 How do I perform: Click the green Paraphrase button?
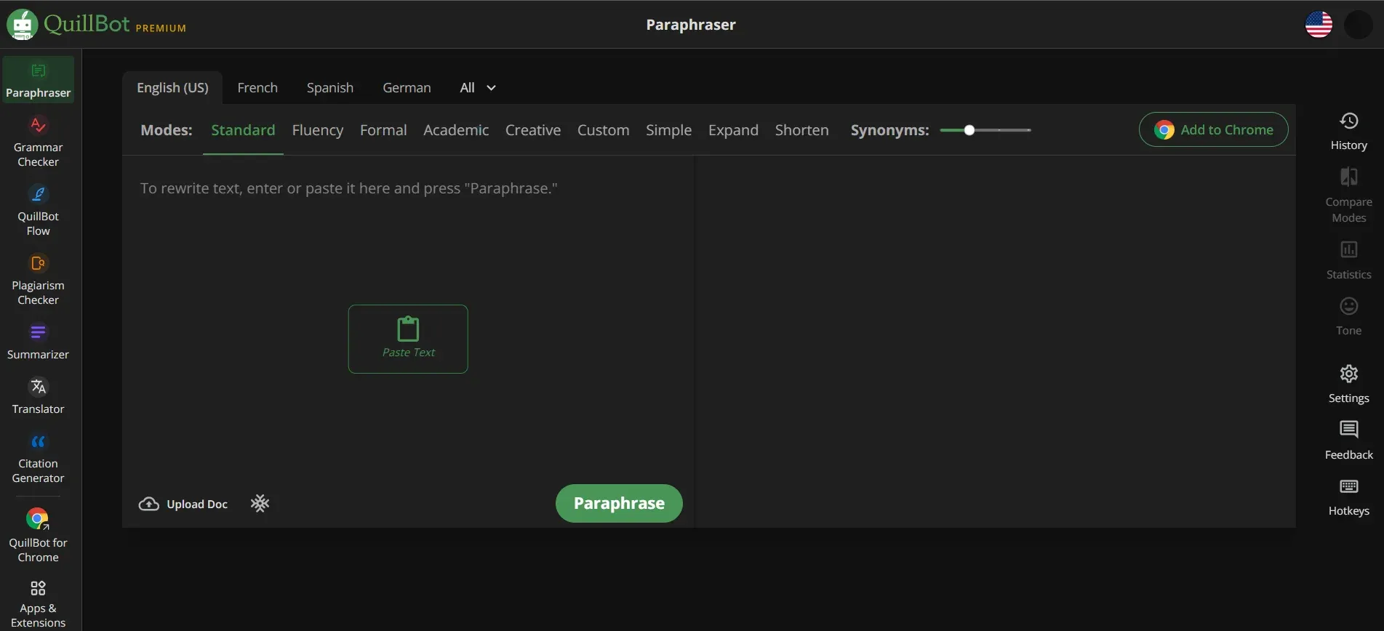pos(619,503)
